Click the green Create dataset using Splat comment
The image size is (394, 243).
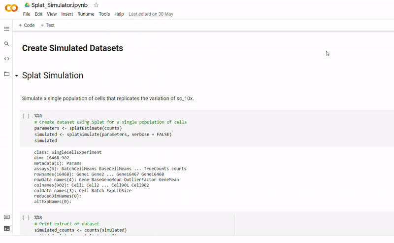point(110,122)
